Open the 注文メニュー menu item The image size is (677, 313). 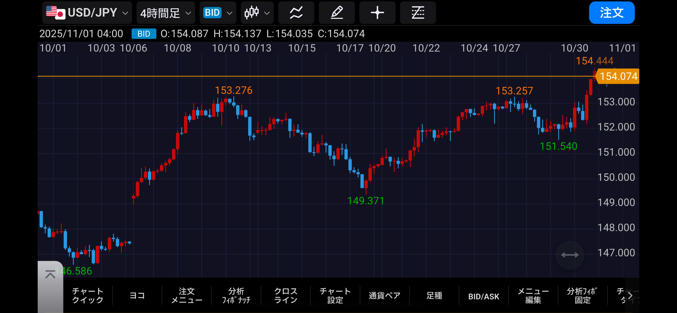tap(186, 295)
